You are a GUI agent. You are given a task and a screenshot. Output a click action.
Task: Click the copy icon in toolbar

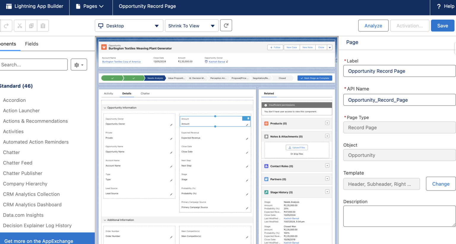(31, 26)
